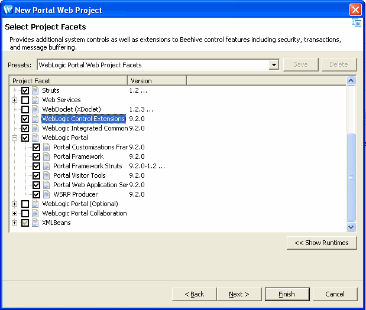The image size is (366, 310).
Task: Uncheck the WSRP Producer checkbox
Action: pos(36,194)
